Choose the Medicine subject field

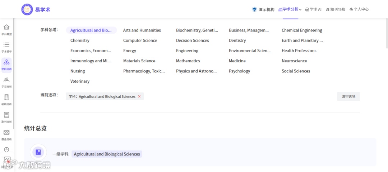[x=237, y=61]
